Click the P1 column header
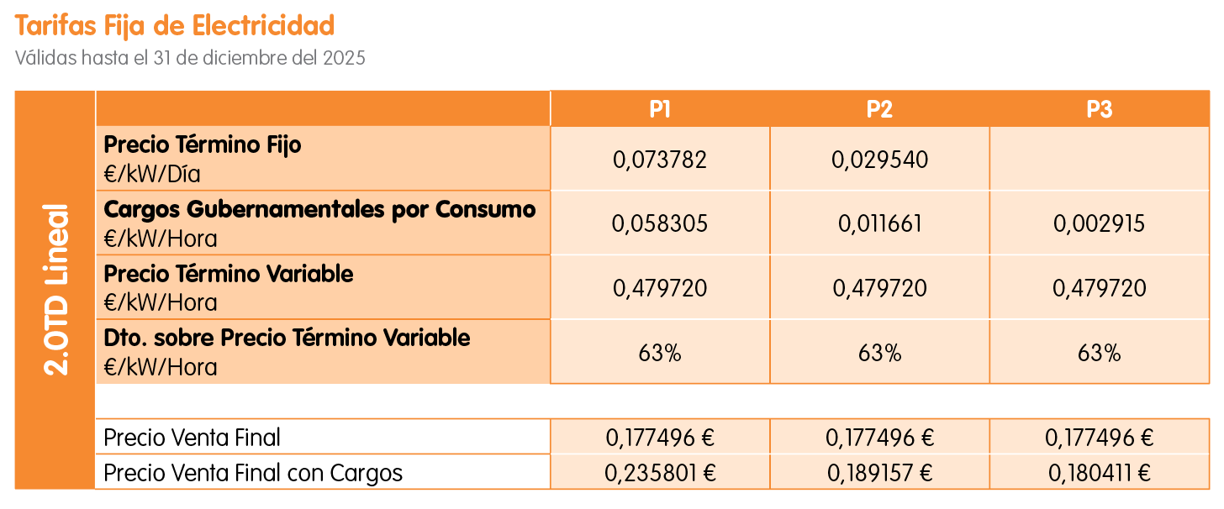Viewport: 1224px width, 509px height. click(x=660, y=109)
